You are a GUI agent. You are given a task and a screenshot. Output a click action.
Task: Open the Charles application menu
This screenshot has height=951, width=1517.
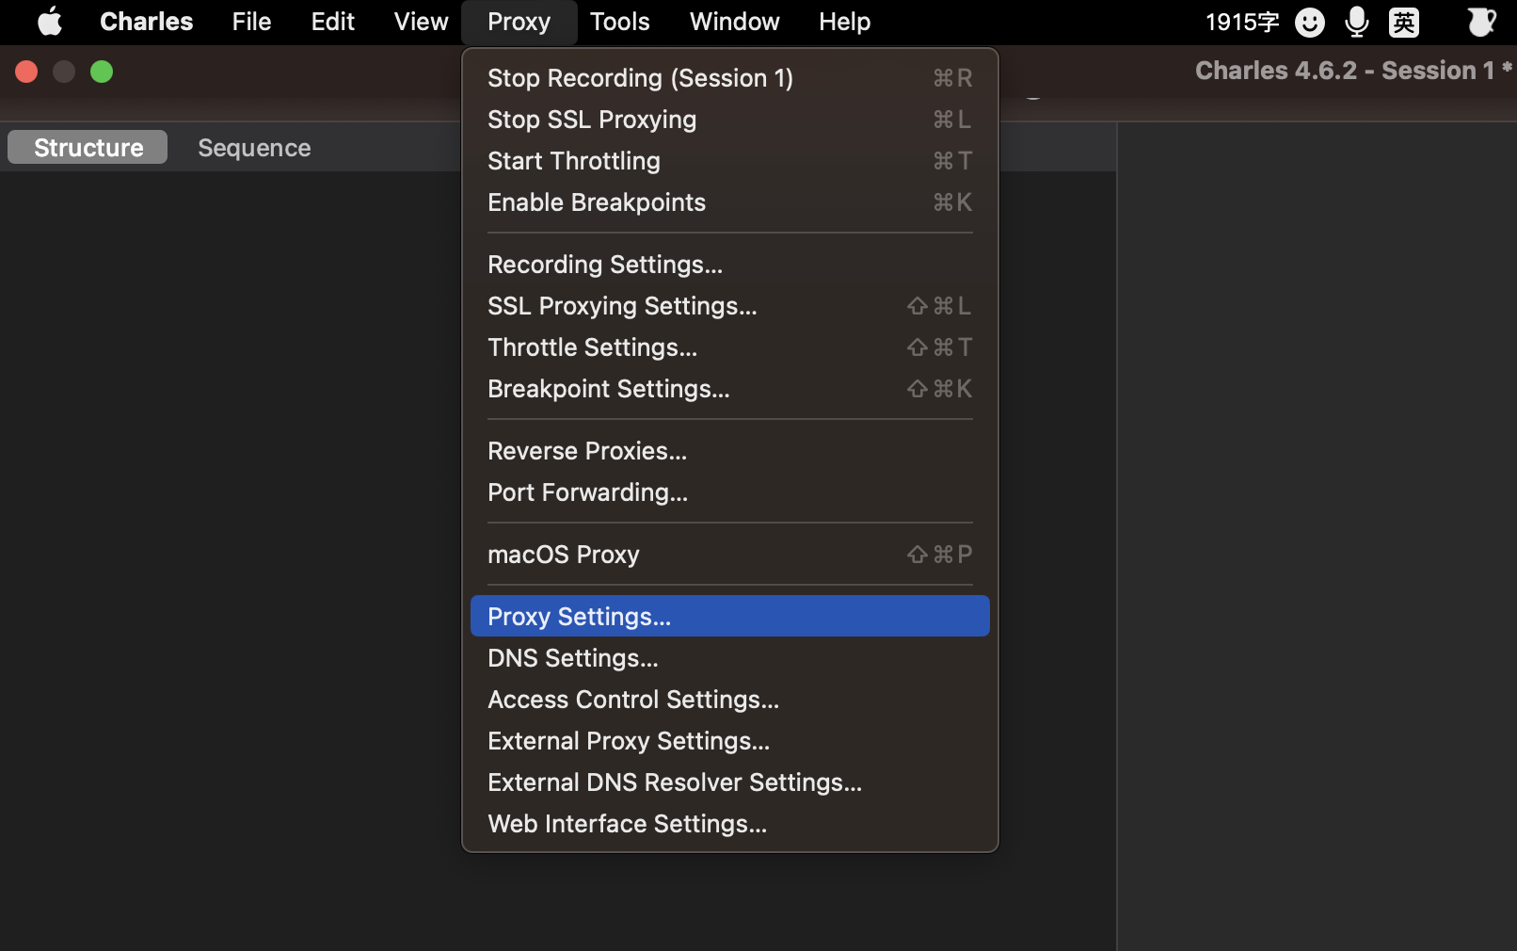coord(146,22)
